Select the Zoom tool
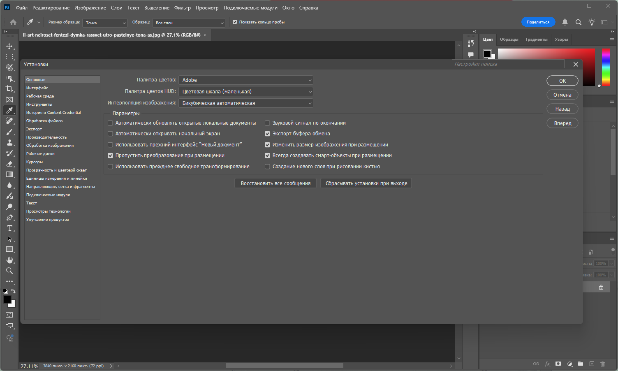Viewport: 618px width, 371px height. tap(9, 271)
